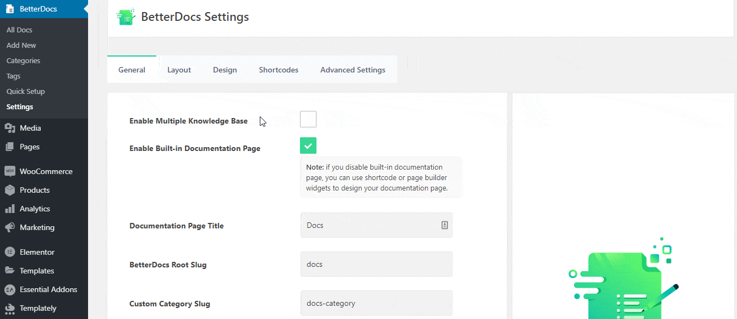Uncheck Enable Built-in Documentation Page
The width and height of the screenshot is (737, 319).
point(308,145)
